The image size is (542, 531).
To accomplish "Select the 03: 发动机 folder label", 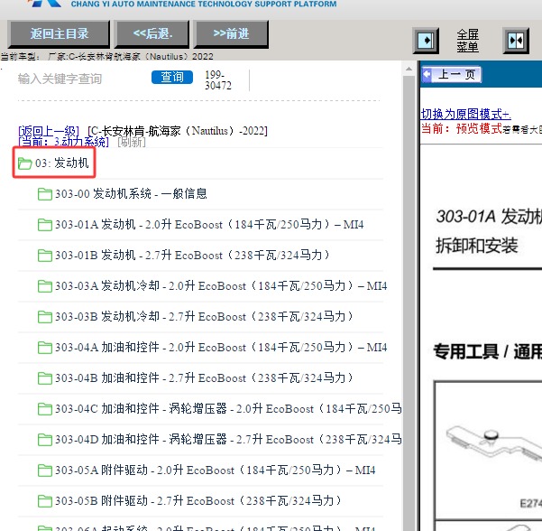I will coord(62,163).
